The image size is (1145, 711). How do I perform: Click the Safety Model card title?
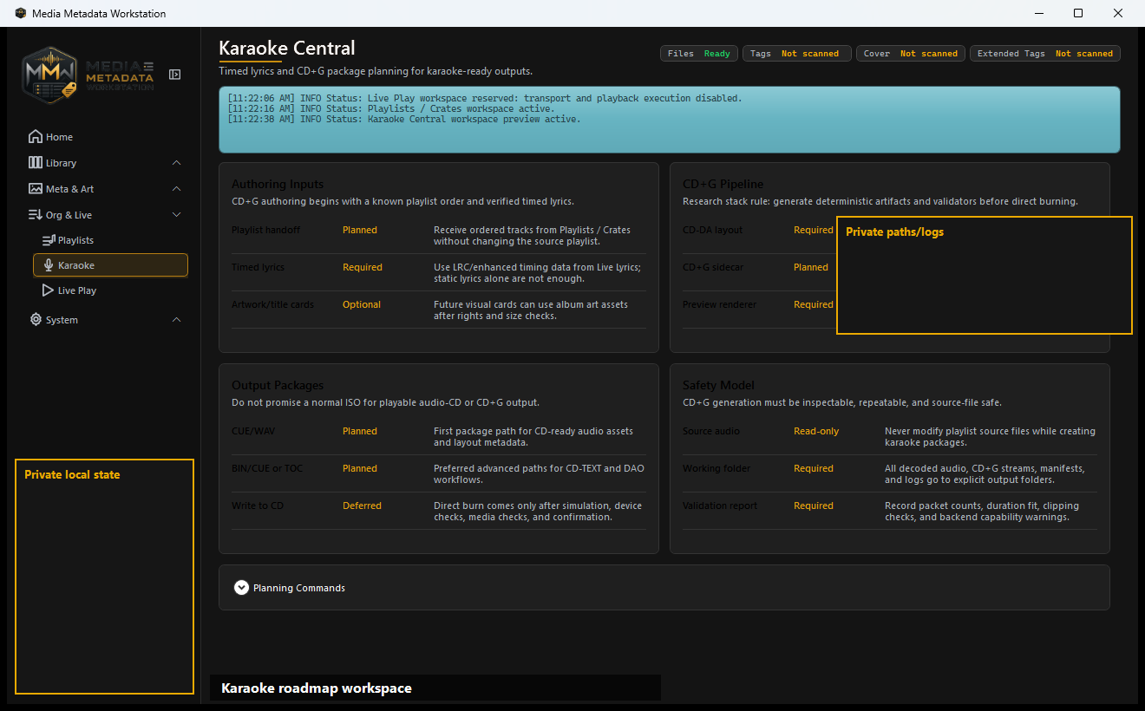click(x=718, y=385)
